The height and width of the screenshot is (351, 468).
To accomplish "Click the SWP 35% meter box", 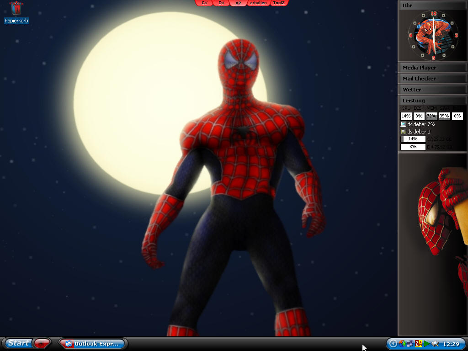I will click(x=444, y=116).
